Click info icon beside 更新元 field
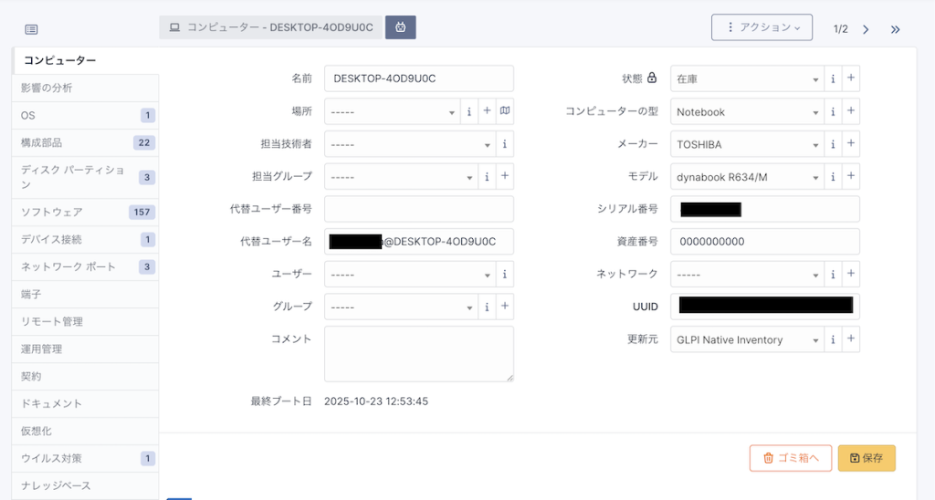 click(833, 339)
